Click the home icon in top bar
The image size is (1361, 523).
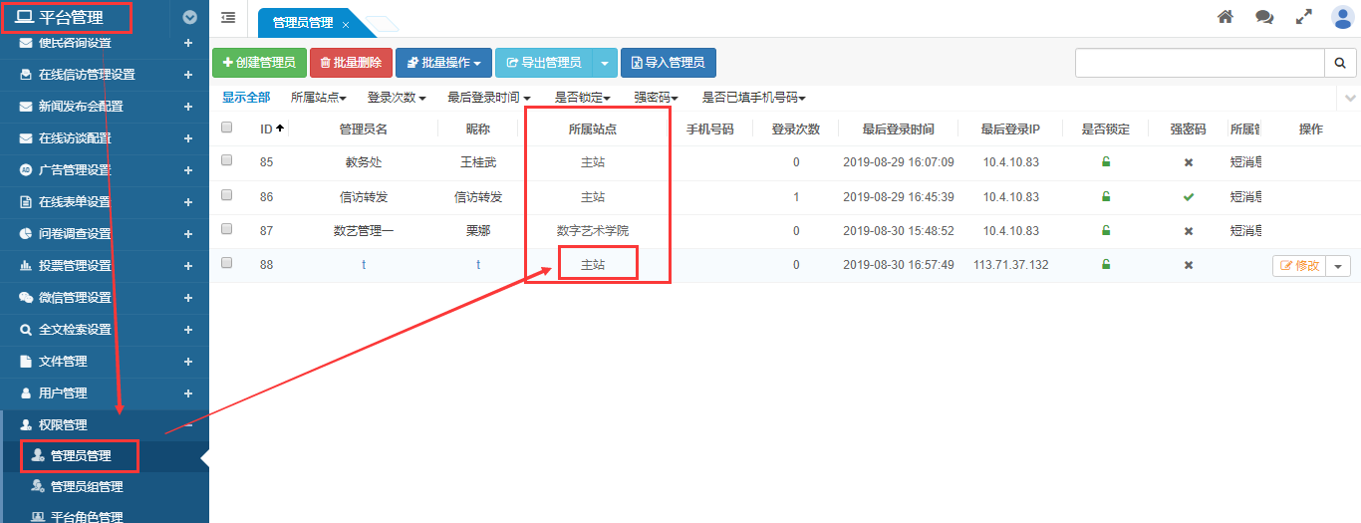tap(1225, 17)
